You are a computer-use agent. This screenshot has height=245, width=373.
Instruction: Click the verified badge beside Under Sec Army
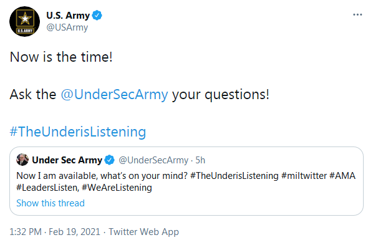click(x=109, y=160)
